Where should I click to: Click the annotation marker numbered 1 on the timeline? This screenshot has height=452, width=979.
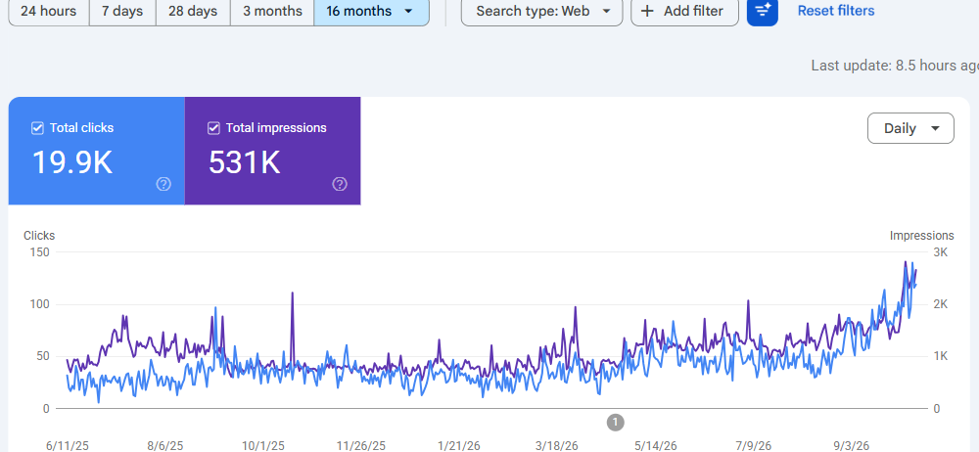point(615,423)
